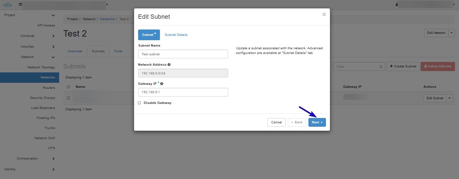Click the project list icon in header

coord(20,4)
